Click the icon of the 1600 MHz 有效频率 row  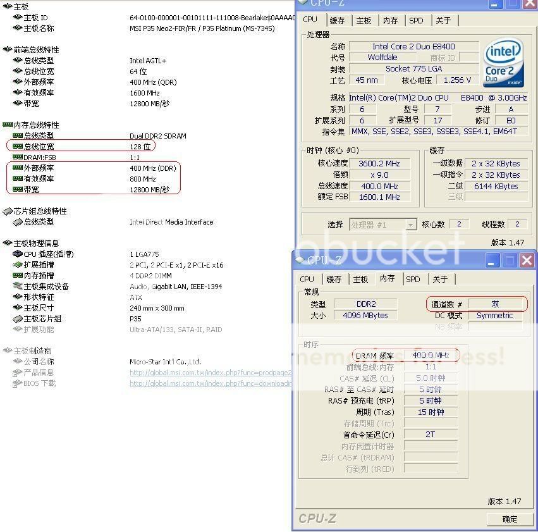pos(18,92)
